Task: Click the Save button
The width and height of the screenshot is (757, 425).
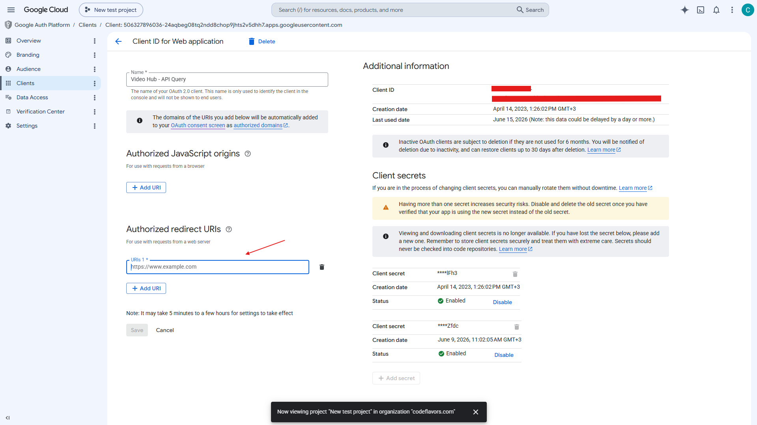Action: tap(137, 330)
